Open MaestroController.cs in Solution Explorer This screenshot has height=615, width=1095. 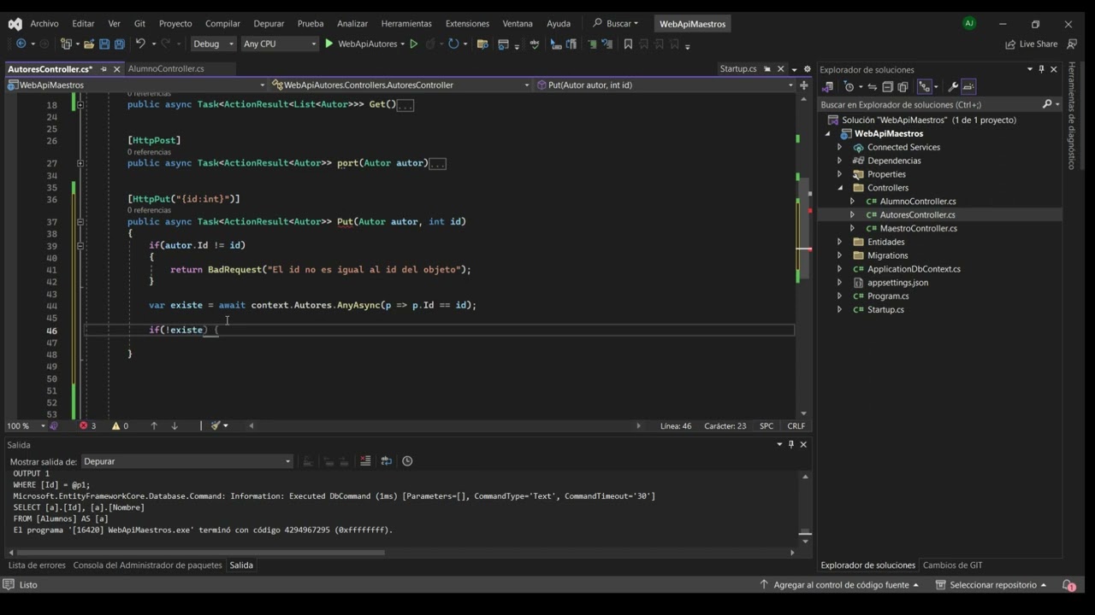tap(918, 228)
